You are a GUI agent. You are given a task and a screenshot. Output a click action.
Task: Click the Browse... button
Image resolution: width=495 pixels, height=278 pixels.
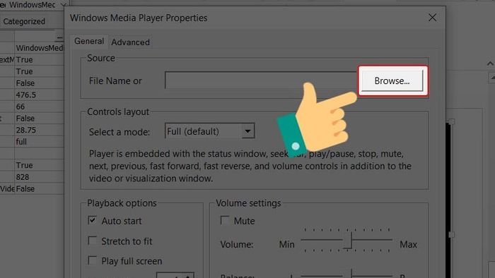coord(392,81)
